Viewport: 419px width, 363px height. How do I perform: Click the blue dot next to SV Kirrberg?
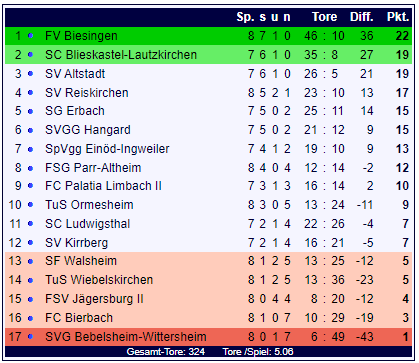30,243
